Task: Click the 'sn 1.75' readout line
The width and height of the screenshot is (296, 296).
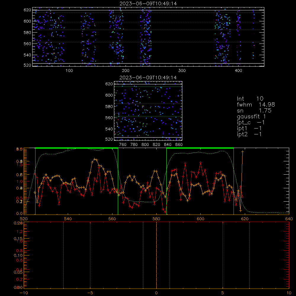Action: coord(254,110)
